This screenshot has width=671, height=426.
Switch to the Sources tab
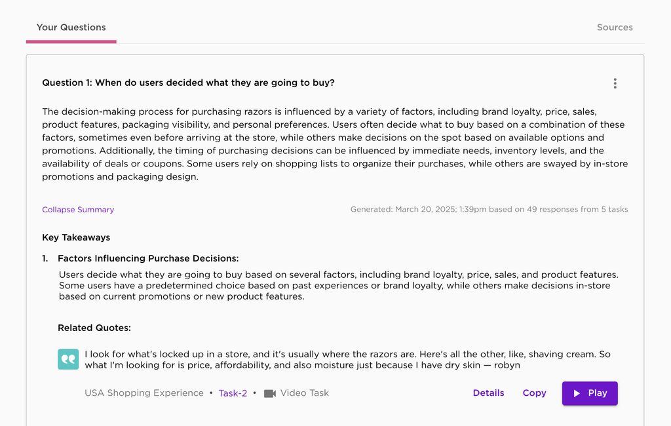615,28
